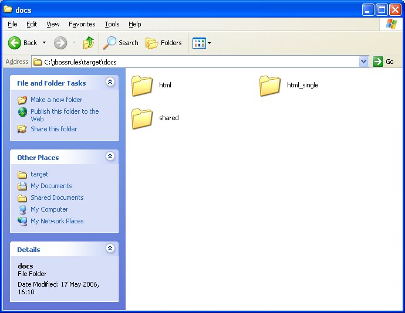405x313 pixels.
Task: Click the My Computer icon
Action: pos(22,210)
